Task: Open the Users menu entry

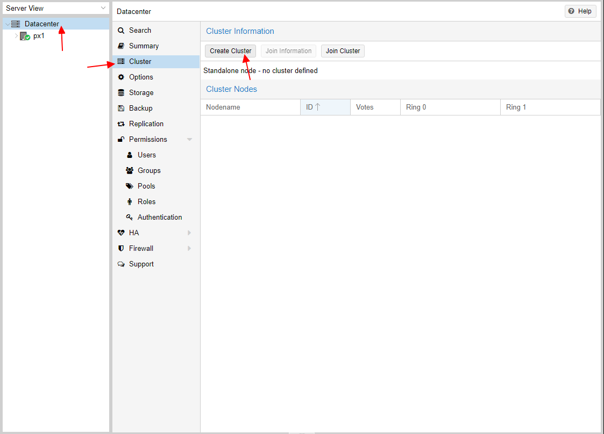Action: coord(146,155)
